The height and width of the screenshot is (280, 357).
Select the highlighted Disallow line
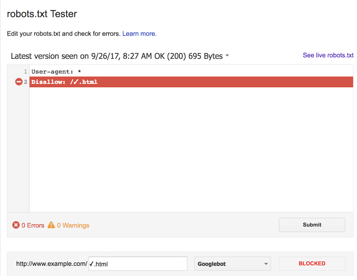(191, 82)
